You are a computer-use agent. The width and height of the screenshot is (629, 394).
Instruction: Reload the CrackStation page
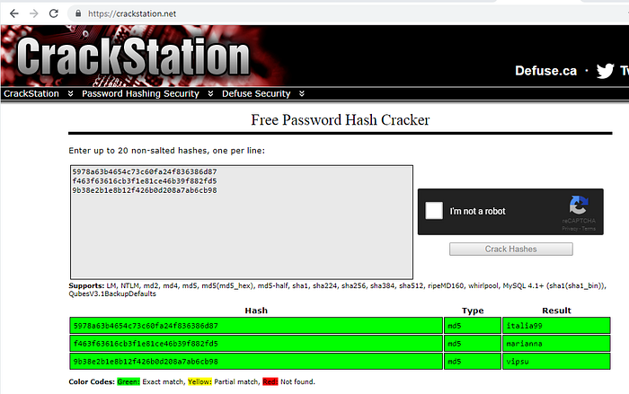[55, 13]
